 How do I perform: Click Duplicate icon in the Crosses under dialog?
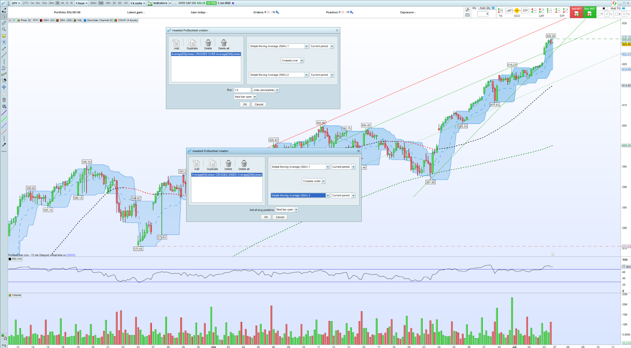213,164
